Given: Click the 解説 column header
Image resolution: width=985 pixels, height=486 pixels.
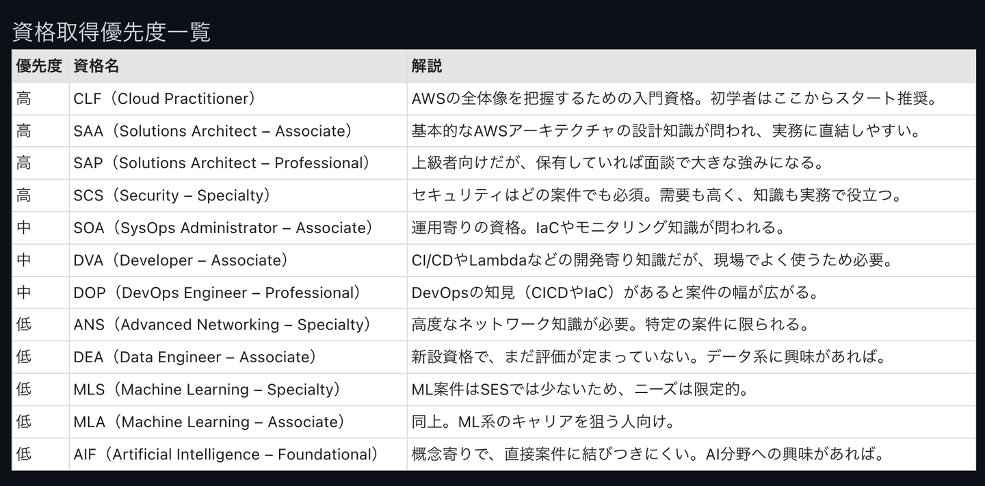Looking at the screenshot, I should point(427,66).
